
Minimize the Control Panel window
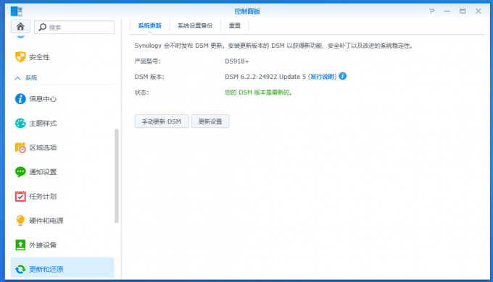[x=447, y=12]
